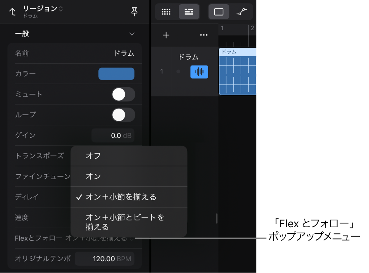369x273 pixels.
Task: Select the オン menu entry
Action: (x=129, y=177)
